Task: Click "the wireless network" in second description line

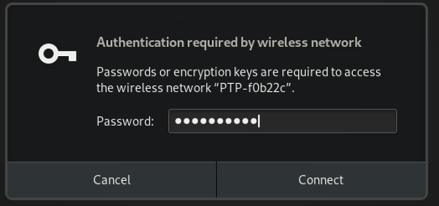Action: [153, 88]
